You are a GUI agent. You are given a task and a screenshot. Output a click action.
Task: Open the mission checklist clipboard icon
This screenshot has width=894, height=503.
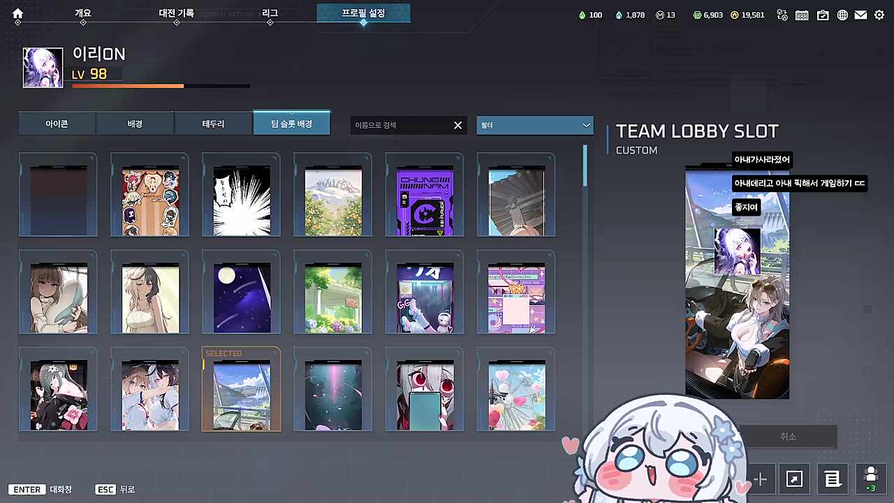click(x=823, y=15)
